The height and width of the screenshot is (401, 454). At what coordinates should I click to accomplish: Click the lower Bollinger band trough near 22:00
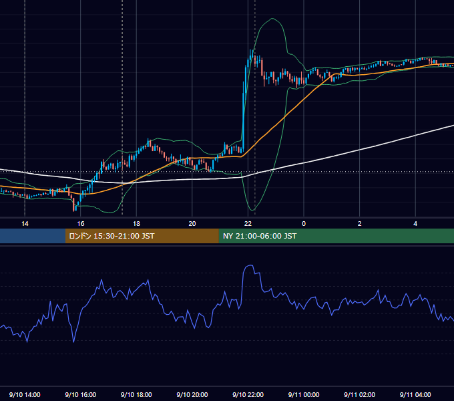click(252, 211)
